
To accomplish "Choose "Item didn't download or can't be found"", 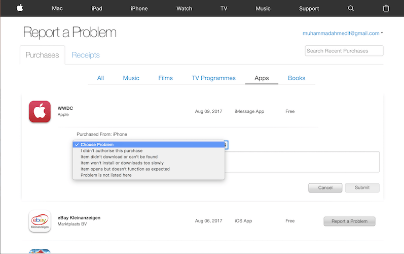I will pyautogui.click(x=149, y=156).
